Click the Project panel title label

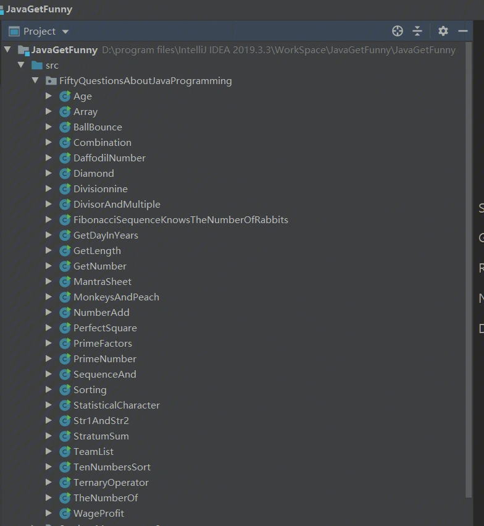coord(39,31)
